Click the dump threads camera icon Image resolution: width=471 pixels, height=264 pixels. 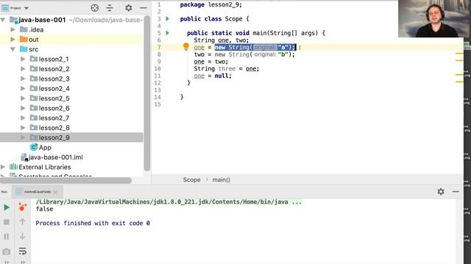(x=7, y=252)
